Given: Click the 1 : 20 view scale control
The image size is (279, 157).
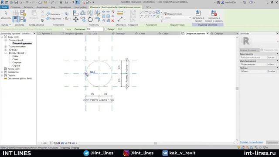Looking at the screenshot, I should point(44,143).
